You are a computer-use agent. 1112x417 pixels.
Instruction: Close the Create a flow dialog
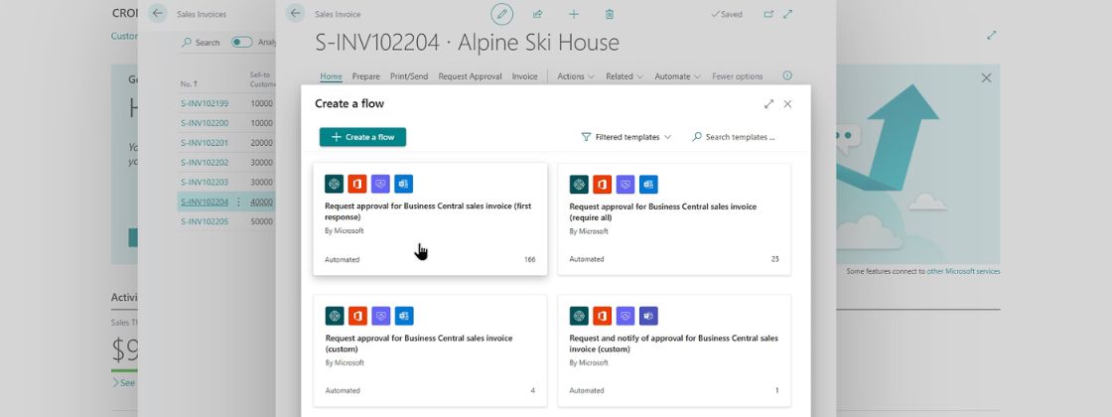787,103
